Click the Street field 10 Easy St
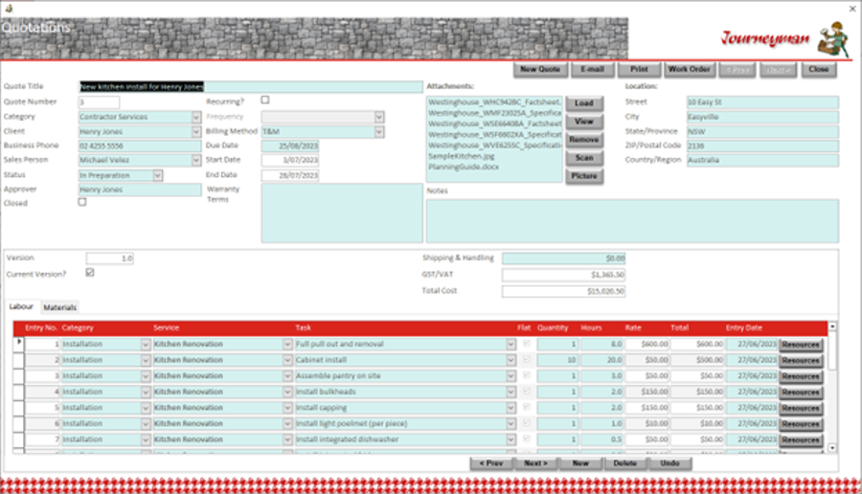Image resolution: width=862 pixels, height=494 pixels. click(762, 102)
